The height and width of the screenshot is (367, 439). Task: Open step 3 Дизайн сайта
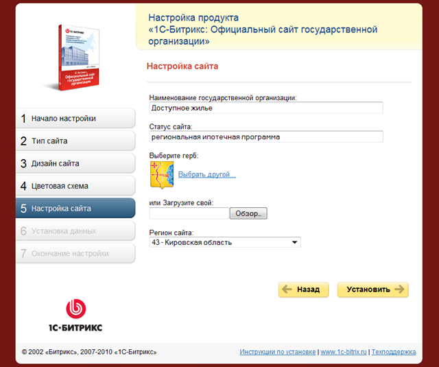(75, 163)
